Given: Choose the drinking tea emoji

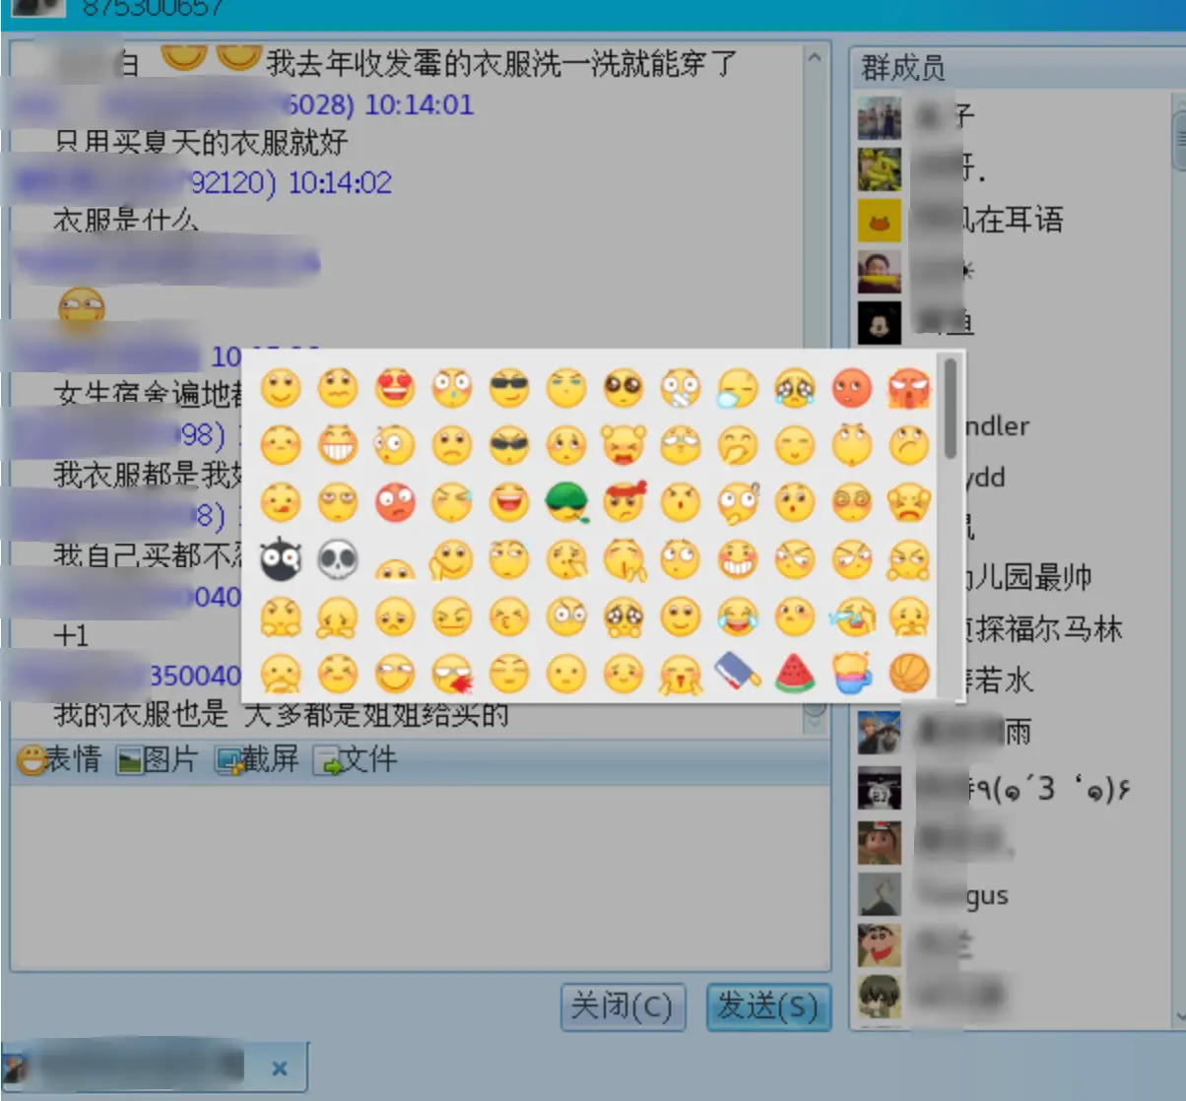Looking at the screenshot, I should pos(852,676).
